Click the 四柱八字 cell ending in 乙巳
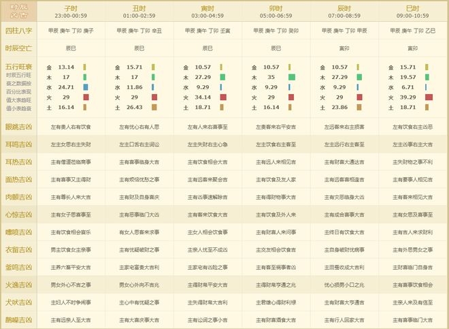Image resolution: width=449 pixels, height=329 pixels. 413,31
